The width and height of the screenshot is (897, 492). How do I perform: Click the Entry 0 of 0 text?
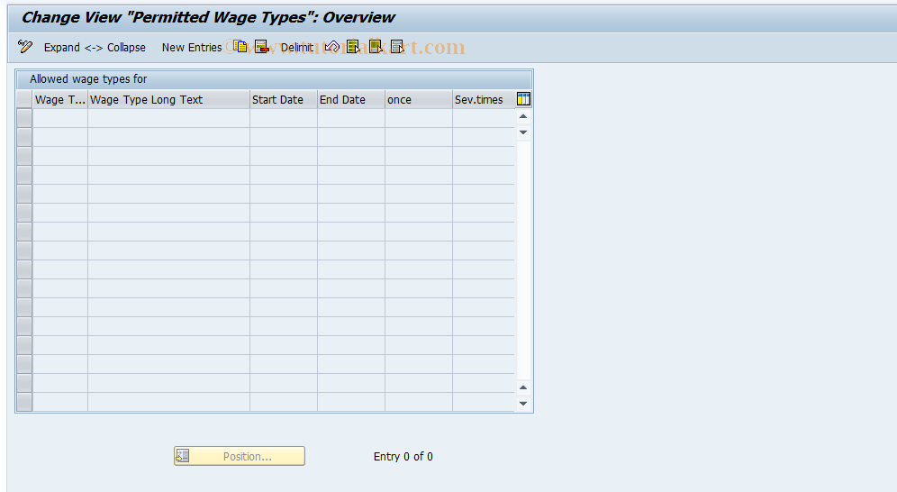[x=403, y=457]
